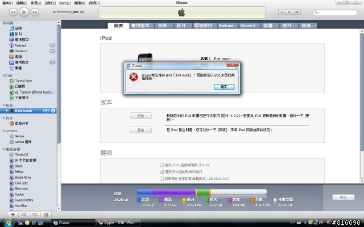Eject the iPod touch device
This screenshot has height=227, width=364.
coord(53,111)
